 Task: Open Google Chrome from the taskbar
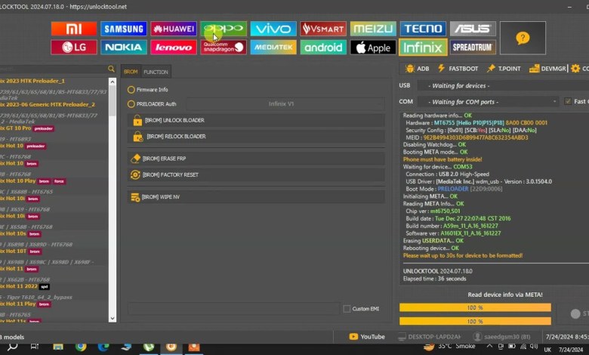80,347
